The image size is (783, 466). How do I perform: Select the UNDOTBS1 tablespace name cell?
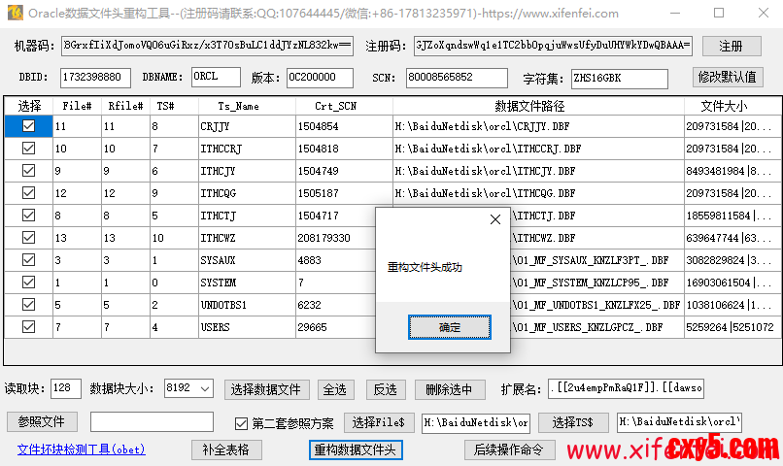point(247,305)
